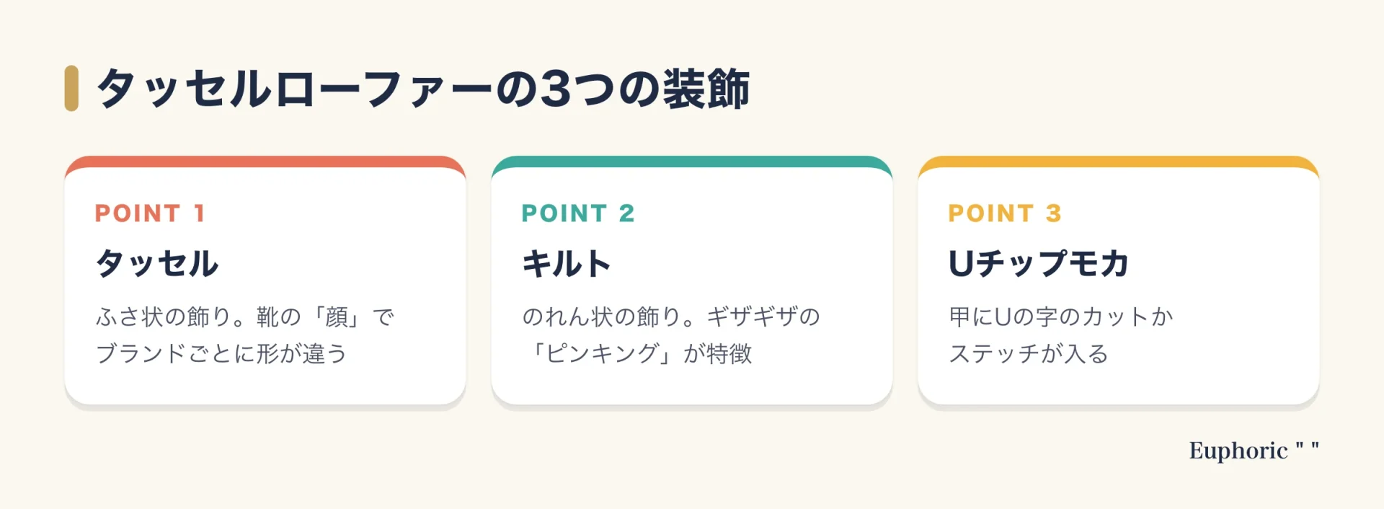This screenshot has height=509, width=1384.
Task: Click the POINT 1 label
Action: pos(150,213)
